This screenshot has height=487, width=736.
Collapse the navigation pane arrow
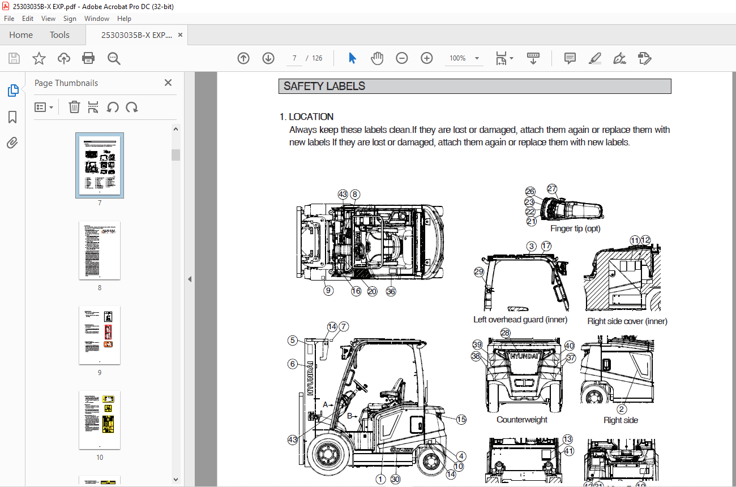[x=190, y=279]
